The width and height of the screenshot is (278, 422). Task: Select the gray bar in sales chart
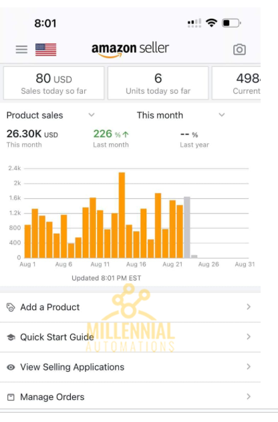click(x=187, y=227)
